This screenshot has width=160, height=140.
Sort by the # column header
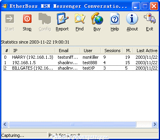pos(6,51)
